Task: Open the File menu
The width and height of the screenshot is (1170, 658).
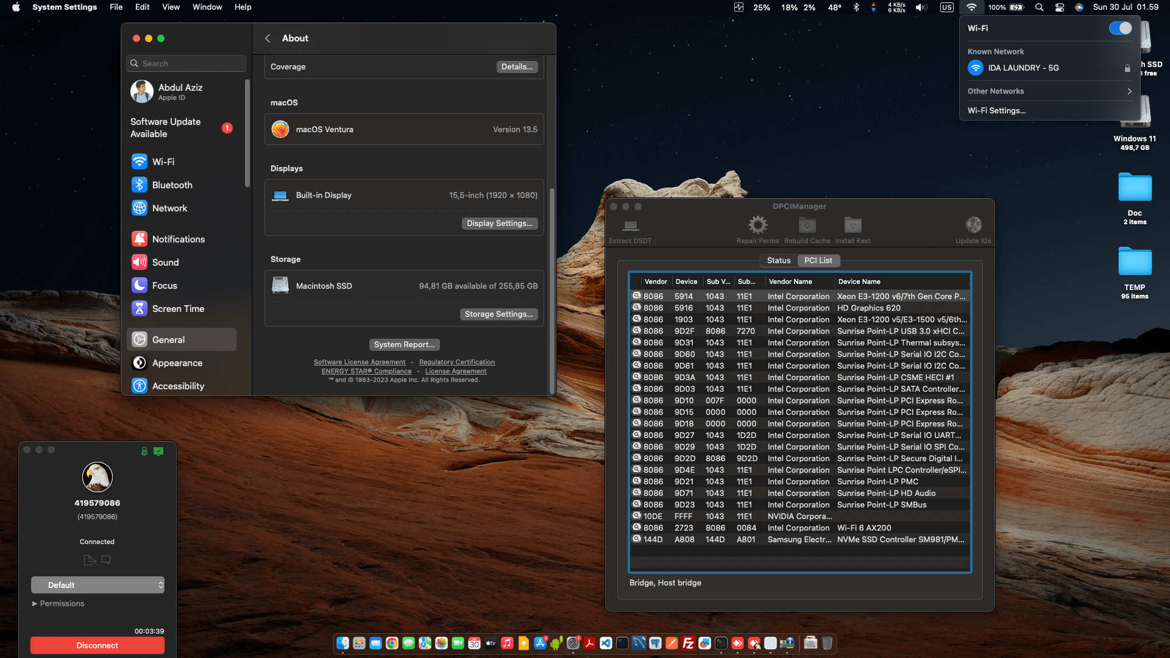Action: (116, 7)
